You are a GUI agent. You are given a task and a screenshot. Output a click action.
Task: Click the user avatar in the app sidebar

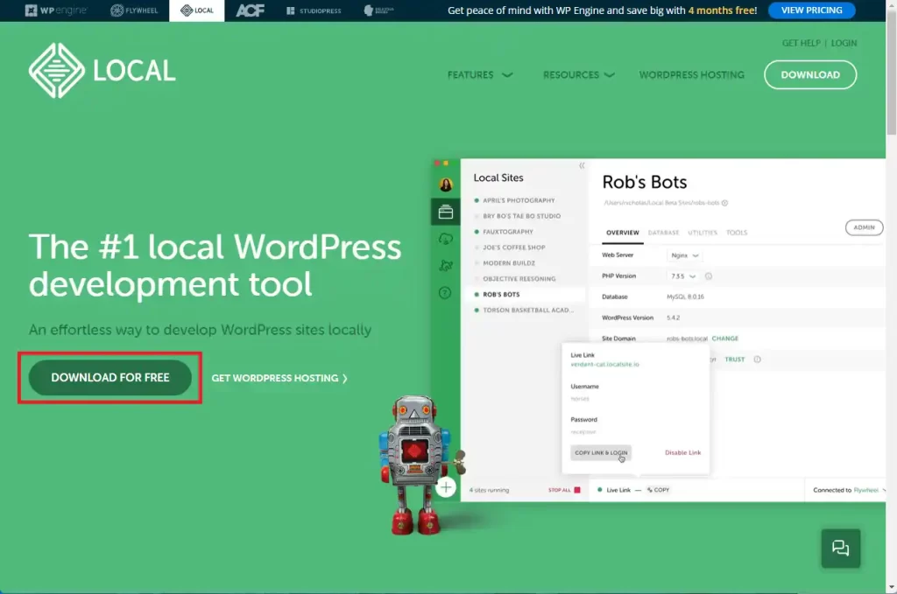(446, 185)
